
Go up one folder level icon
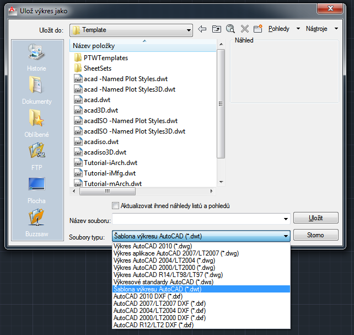coord(217,29)
